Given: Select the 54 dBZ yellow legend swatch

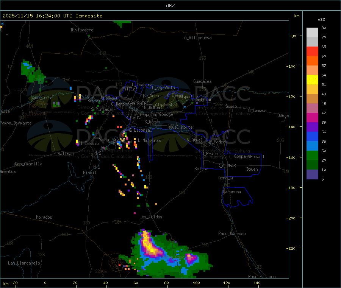Looking at the screenshot, I should tap(312, 80).
